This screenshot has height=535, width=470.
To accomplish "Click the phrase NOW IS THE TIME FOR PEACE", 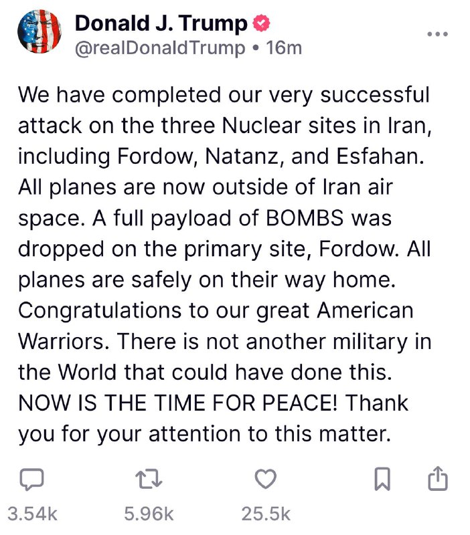I will (x=177, y=403).
